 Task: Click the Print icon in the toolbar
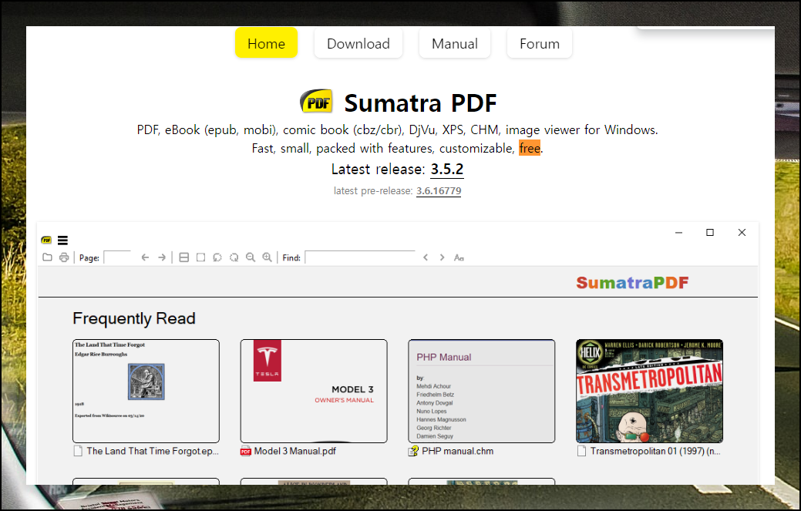pyautogui.click(x=64, y=257)
